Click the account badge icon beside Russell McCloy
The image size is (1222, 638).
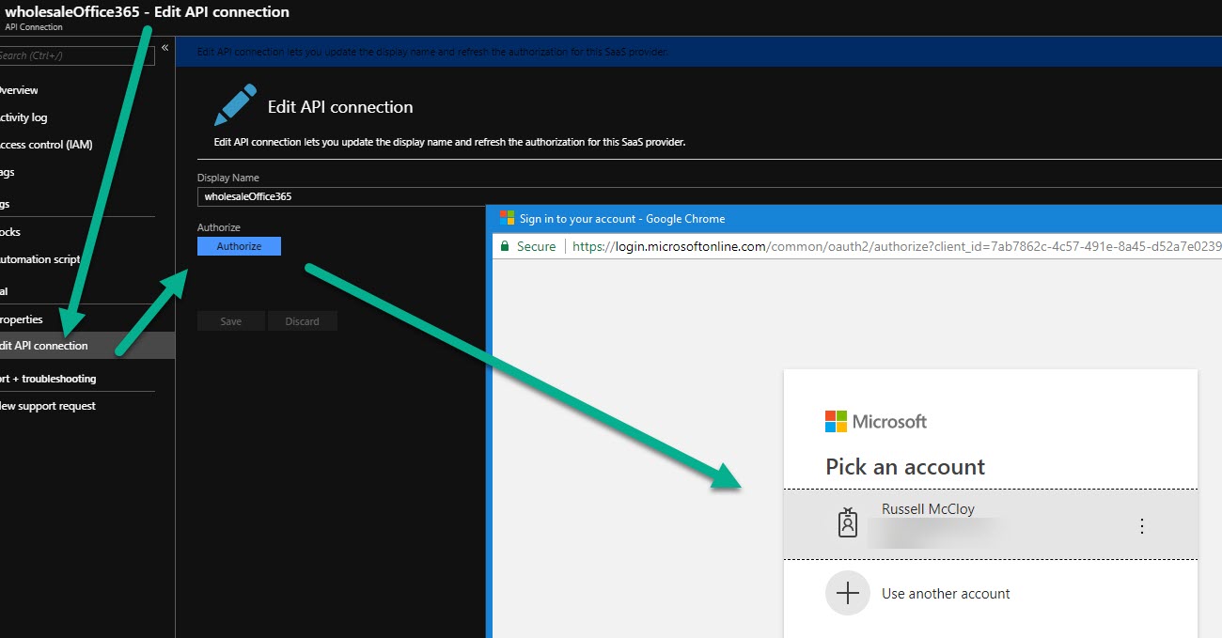click(x=848, y=523)
